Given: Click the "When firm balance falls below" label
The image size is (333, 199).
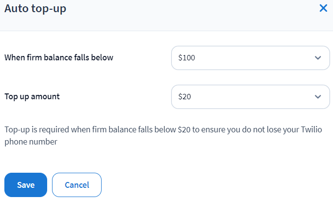Looking at the screenshot, I should tap(59, 57).
